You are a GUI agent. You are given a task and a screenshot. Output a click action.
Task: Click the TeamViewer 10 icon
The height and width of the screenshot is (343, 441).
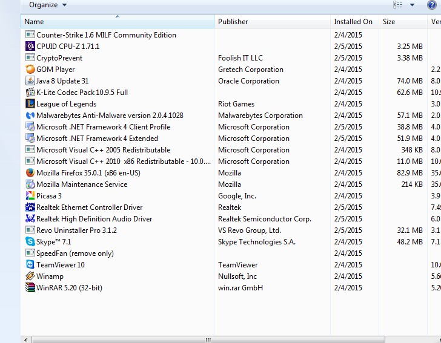(30, 265)
